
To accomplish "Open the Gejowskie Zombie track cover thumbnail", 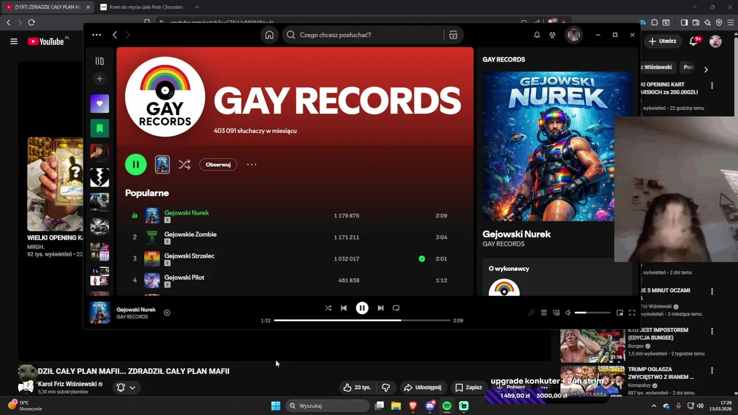I will [x=152, y=237].
